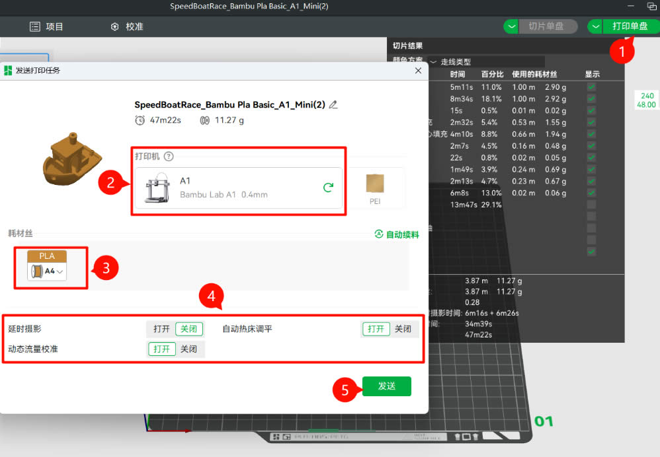Click the 打印单盘 print plate button
This screenshot has width=660, height=457.
tap(630, 26)
